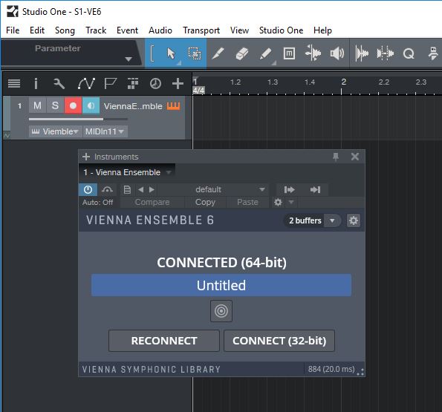Click the Vienna target spiral icon
This screenshot has width=442, height=412.
[221, 311]
